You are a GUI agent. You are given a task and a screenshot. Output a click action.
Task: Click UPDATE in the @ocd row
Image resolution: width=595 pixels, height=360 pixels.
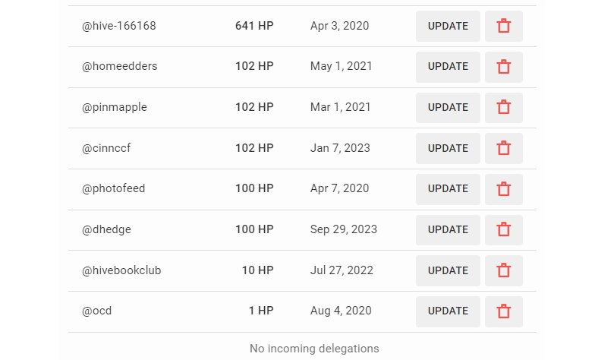click(448, 311)
